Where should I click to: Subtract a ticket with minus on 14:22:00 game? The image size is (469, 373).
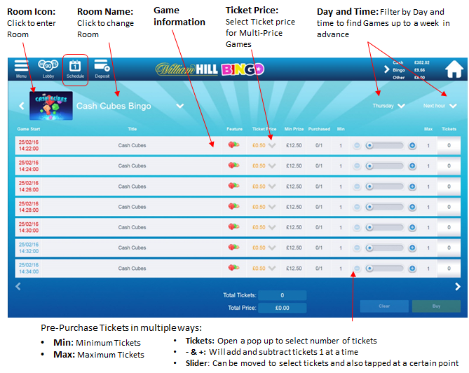[357, 146]
